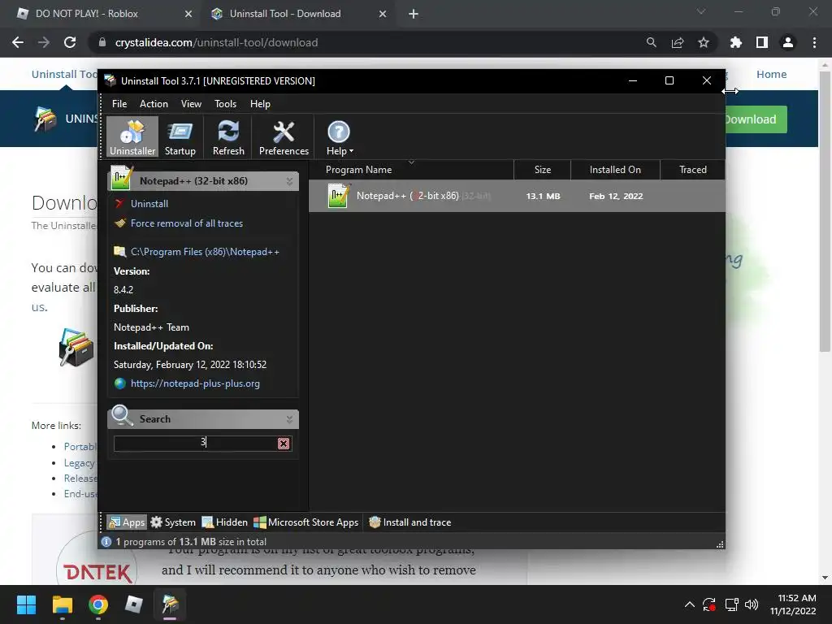Show hidden system tray icons

[689, 604]
